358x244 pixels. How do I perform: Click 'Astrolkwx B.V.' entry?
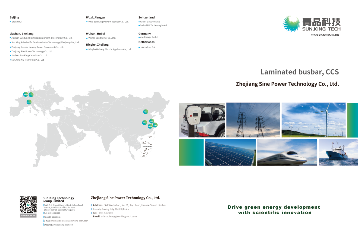coord(148,47)
